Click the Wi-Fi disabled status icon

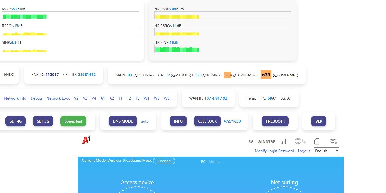click(x=333, y=141)
